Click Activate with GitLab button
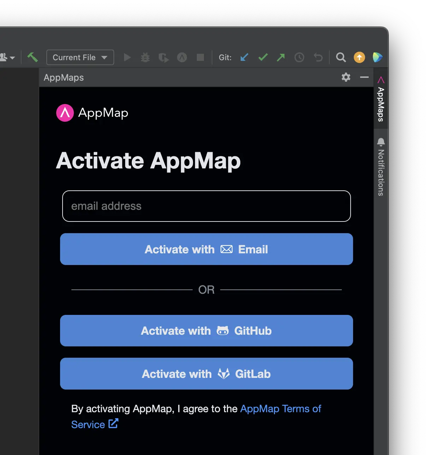Viewport: 428px width, 455px height. [x=206, y=374]
